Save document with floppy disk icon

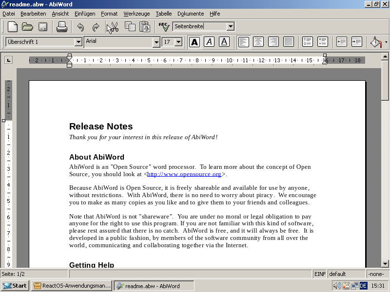coord(43,27)
